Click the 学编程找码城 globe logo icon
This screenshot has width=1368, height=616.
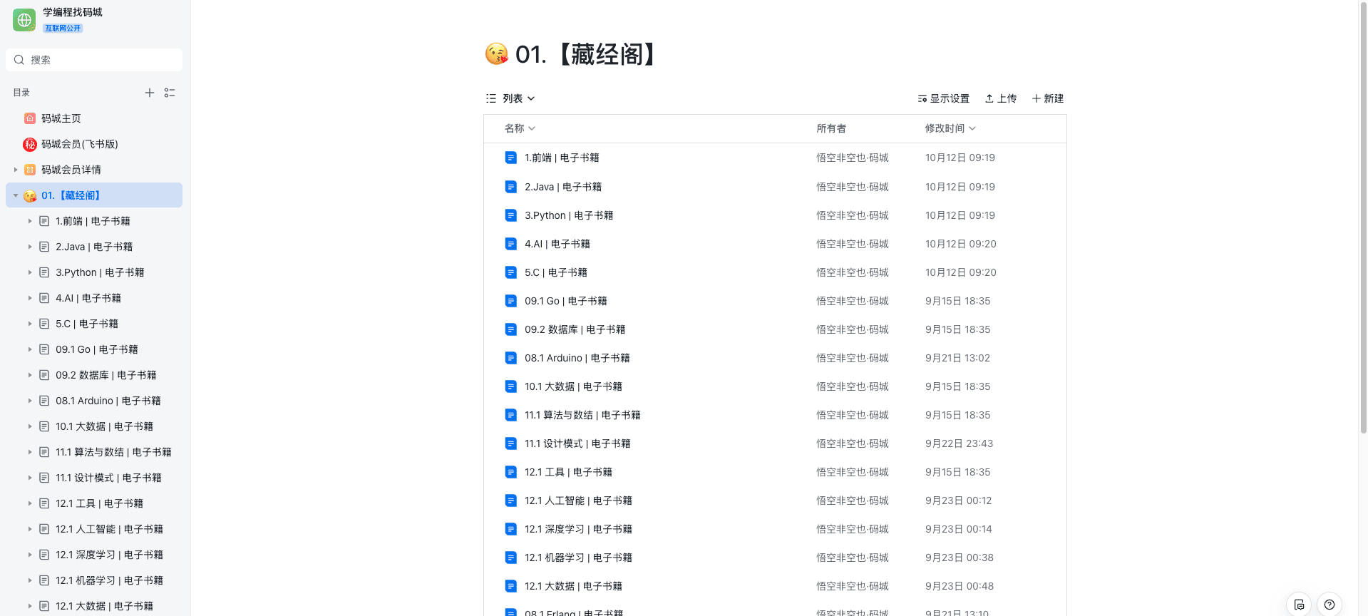[24, 20]
